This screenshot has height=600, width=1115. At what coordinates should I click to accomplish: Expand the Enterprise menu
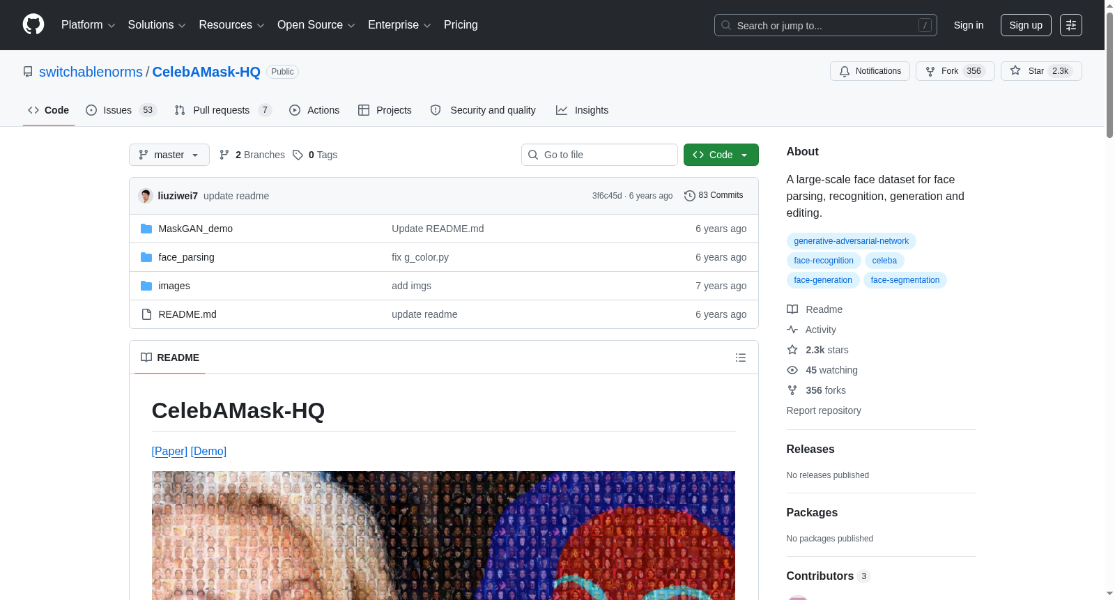(399, 25)
